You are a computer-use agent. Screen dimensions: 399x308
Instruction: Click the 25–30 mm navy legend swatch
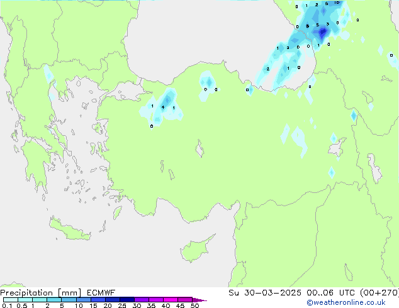click(126, 300)
